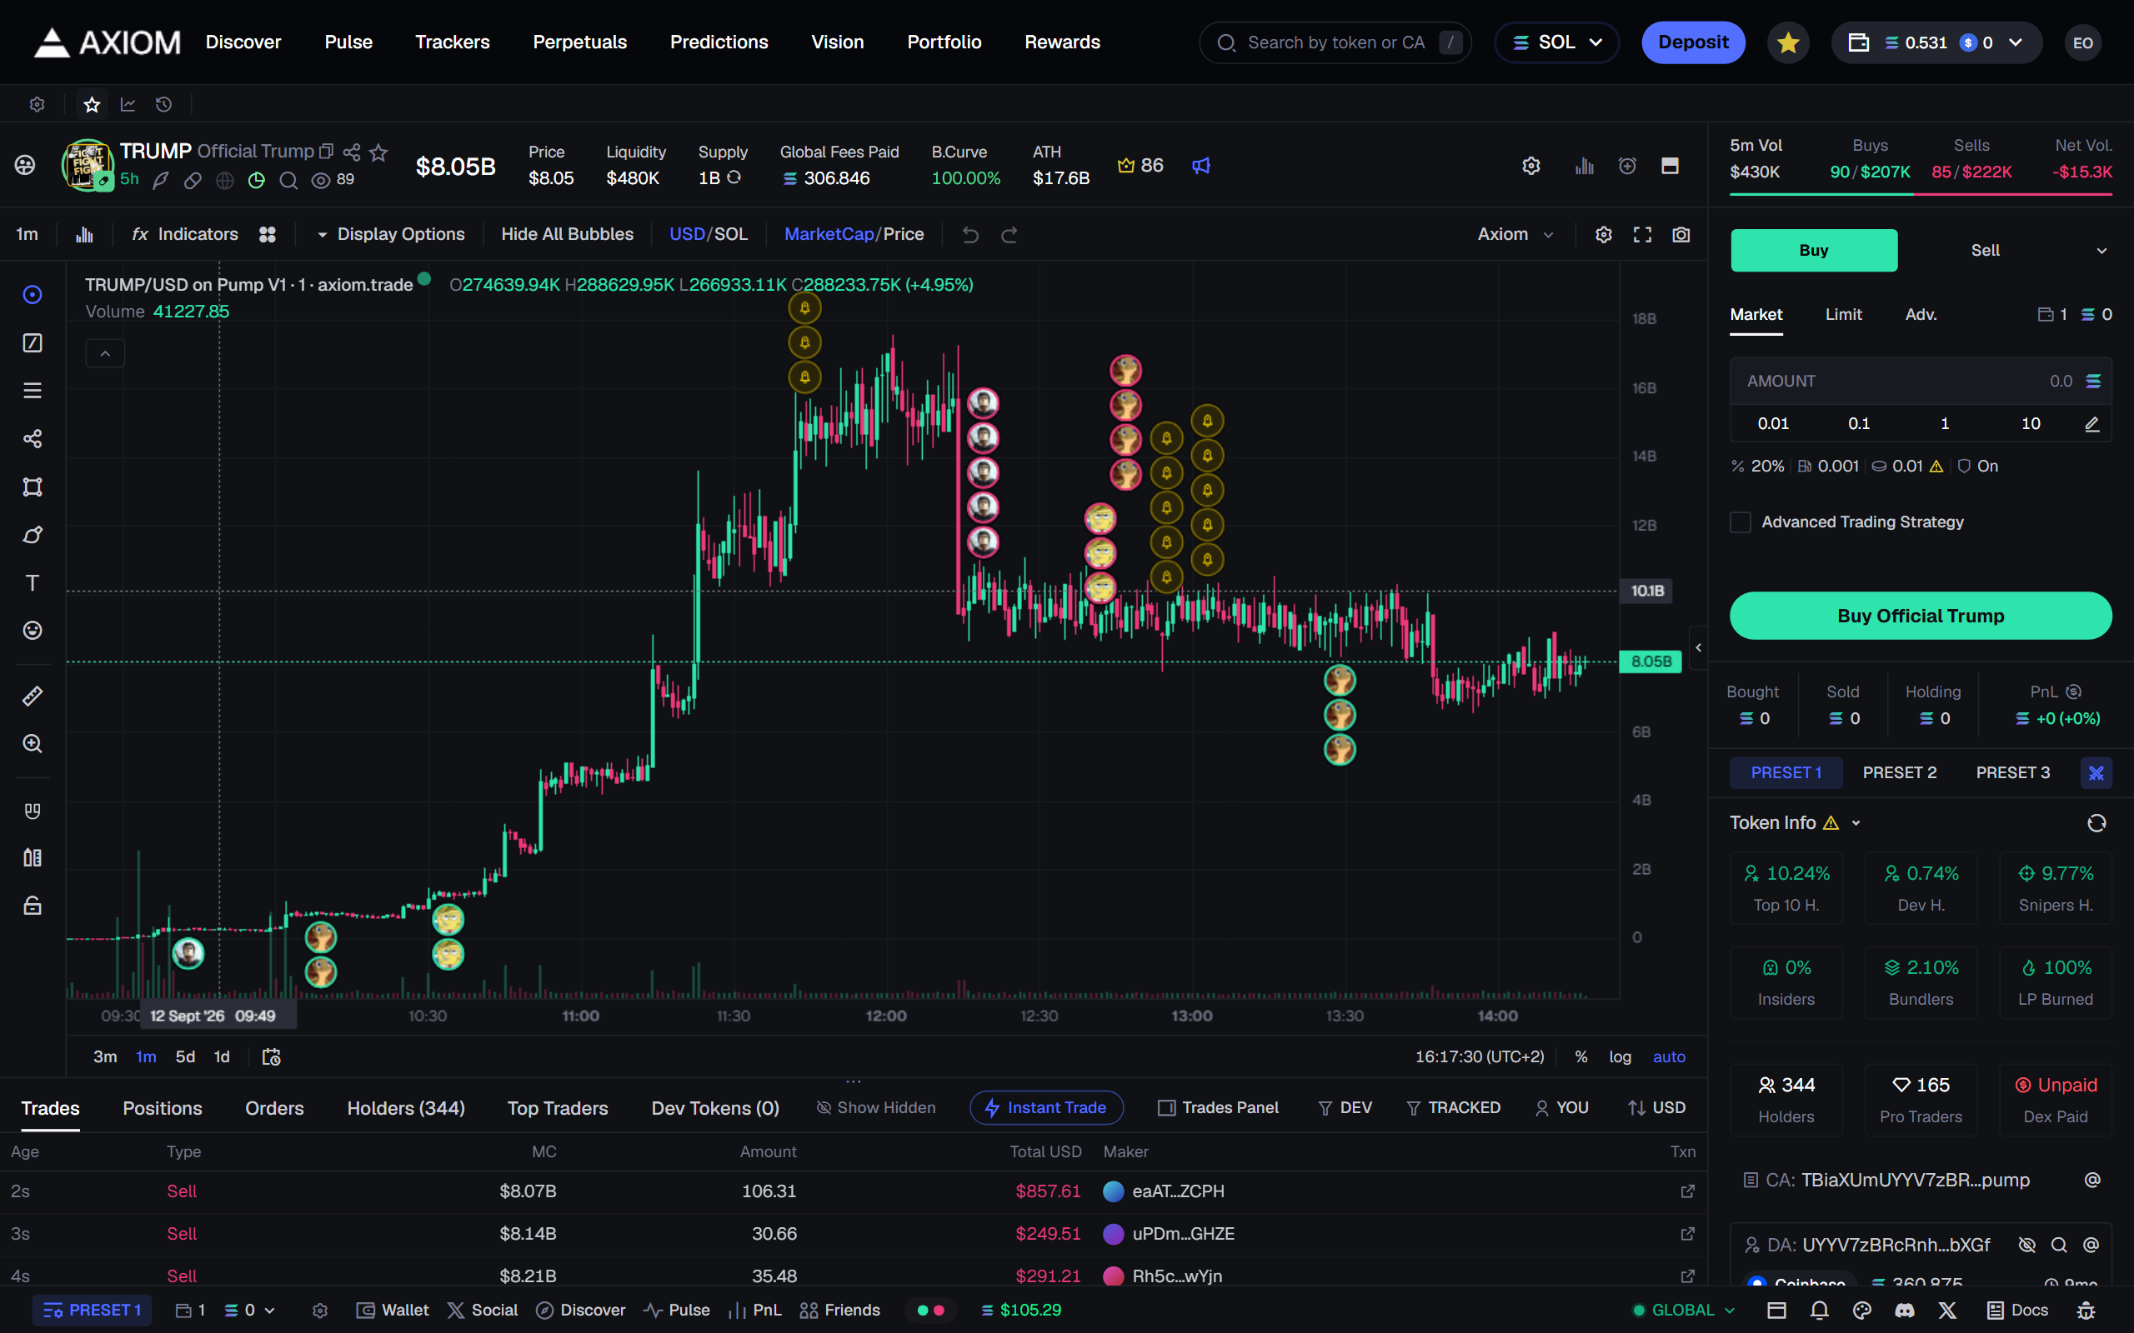
Task: Add TRUMP to watchlist star
Action: pos(378,152)
